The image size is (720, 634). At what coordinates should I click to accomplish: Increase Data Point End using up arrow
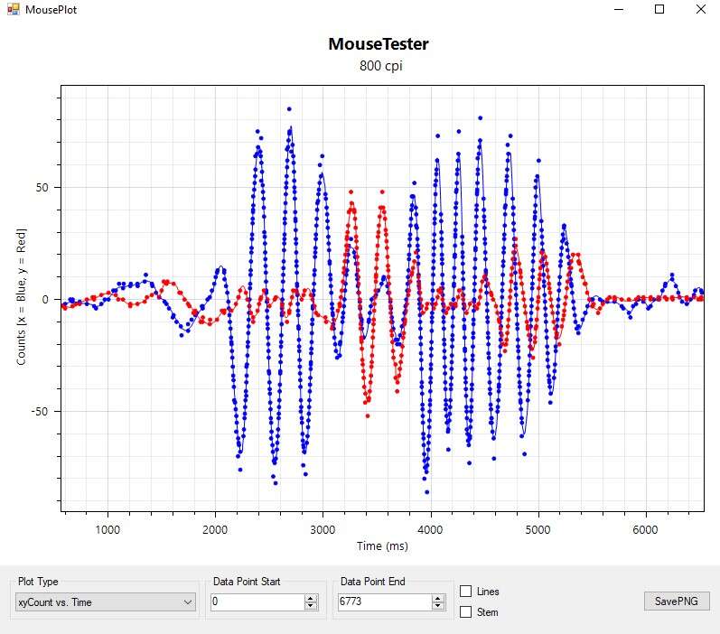[x=438, y=598]
